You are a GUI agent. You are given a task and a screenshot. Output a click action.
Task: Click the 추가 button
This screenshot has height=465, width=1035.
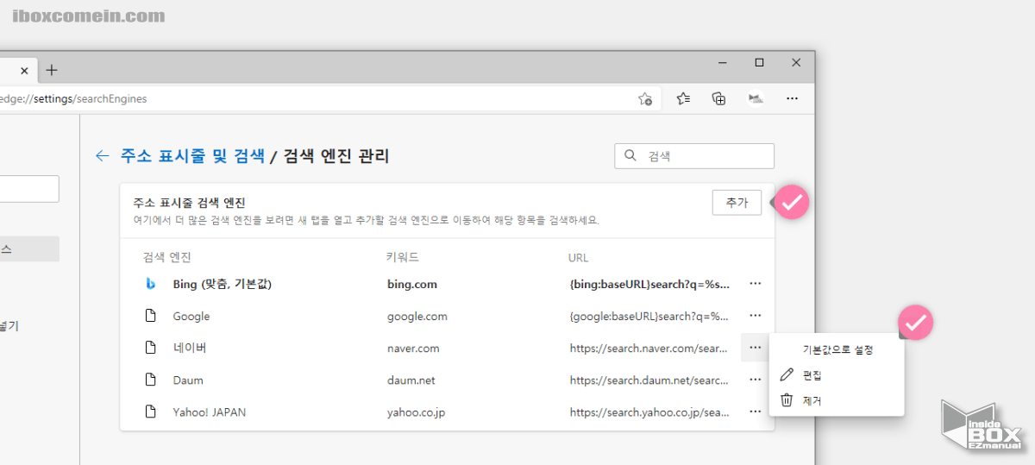[737, 203]
